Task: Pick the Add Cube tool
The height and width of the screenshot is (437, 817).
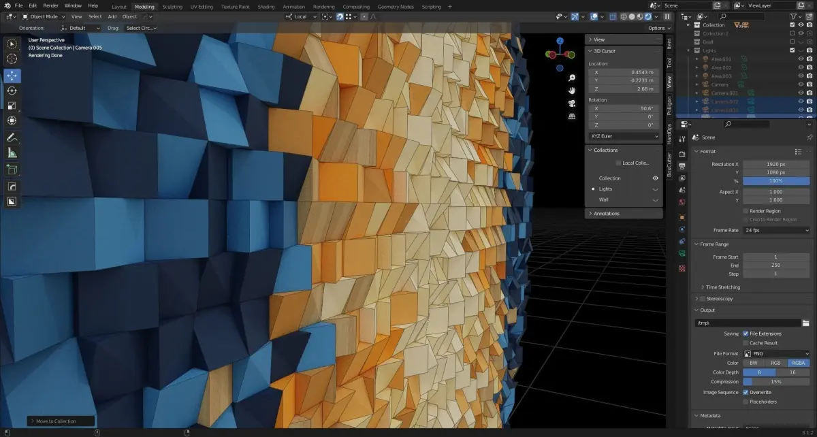Action: point(12,169)
